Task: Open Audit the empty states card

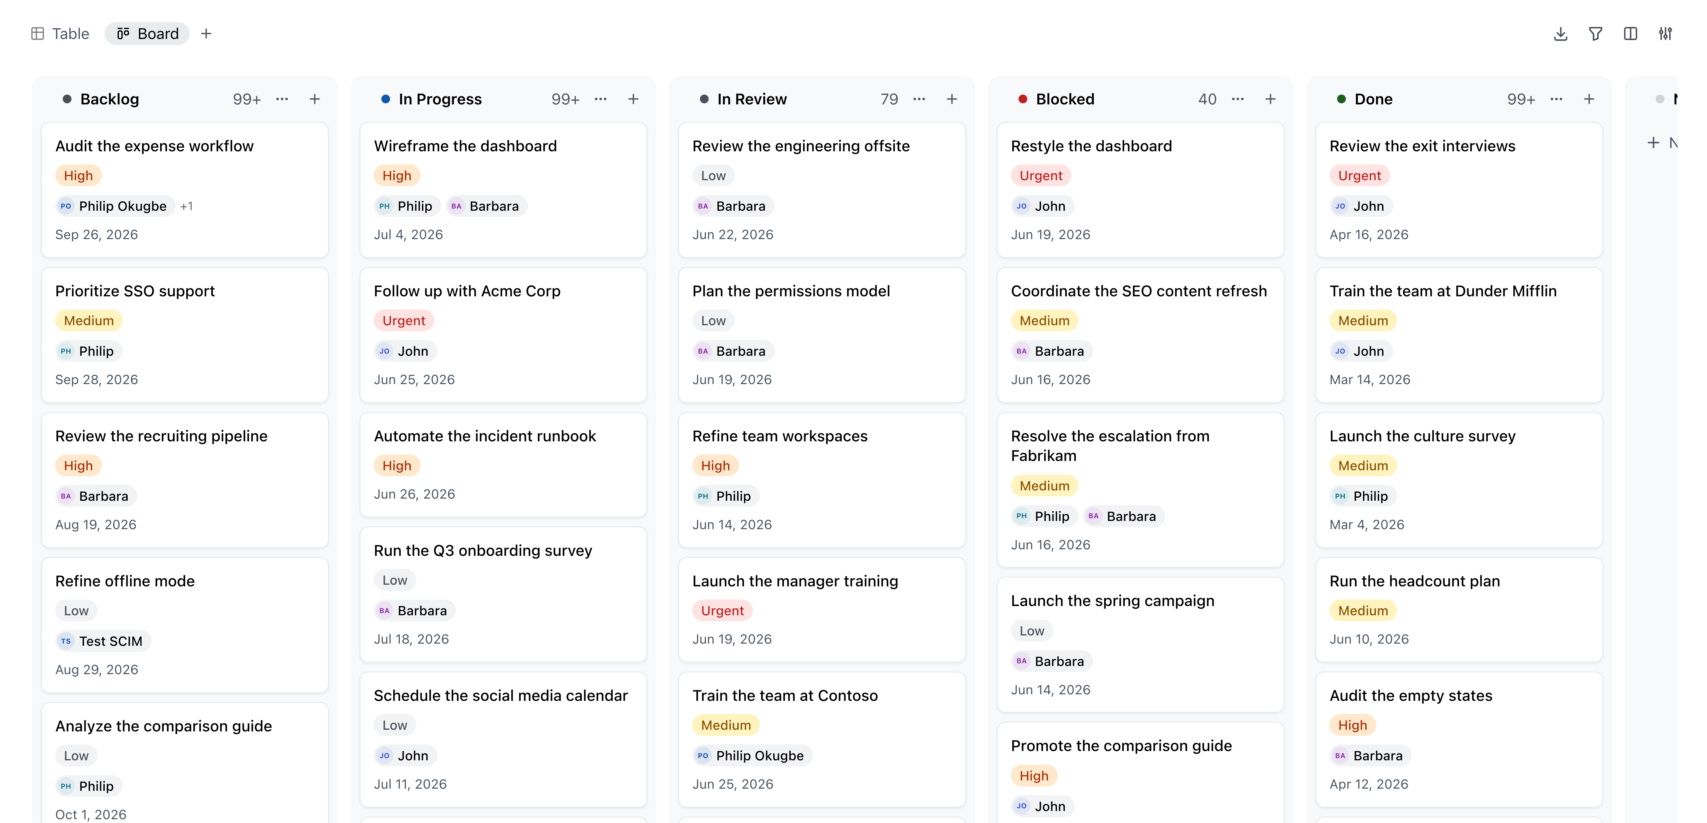Action: click(1459, 740)
